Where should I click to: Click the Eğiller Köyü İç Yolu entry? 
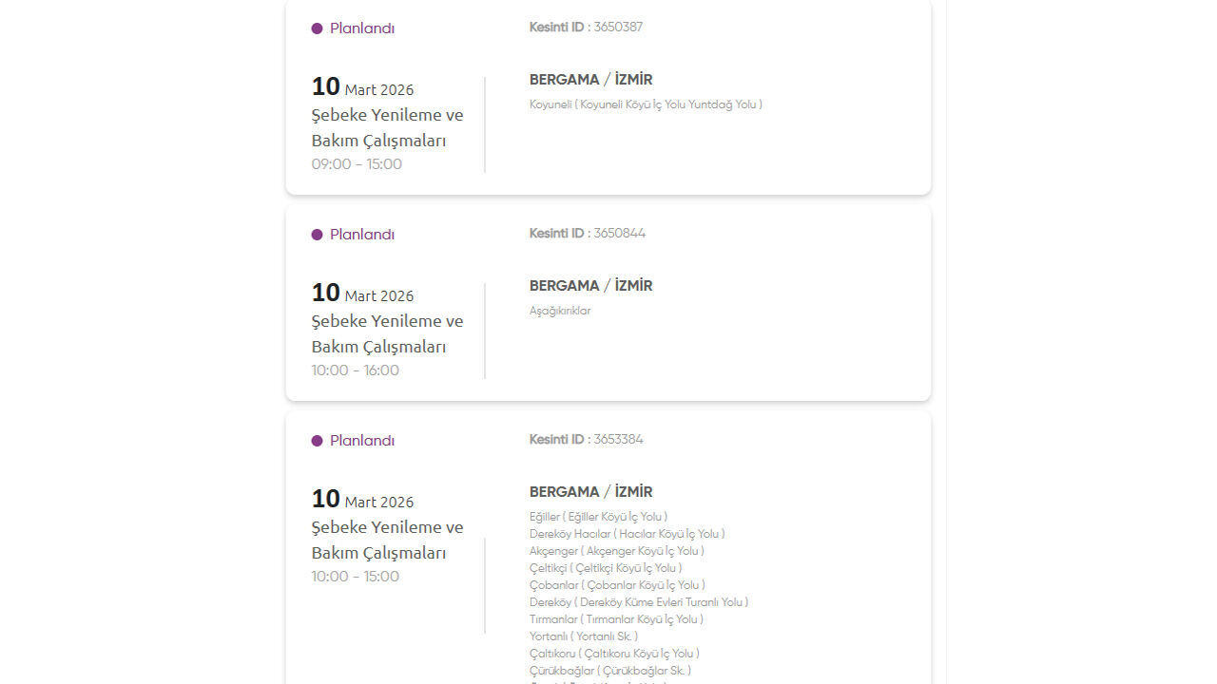pyautogui.click(x=598, y=517)
